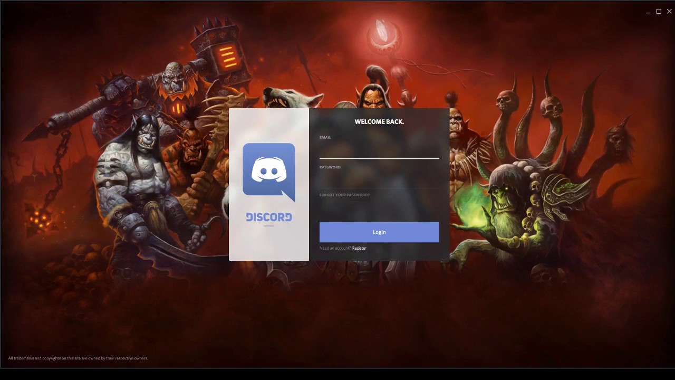Image resolution: width=675 pixels, height=380 pixels.
Task: Maximize the Discord window
Action: (659, 12)
